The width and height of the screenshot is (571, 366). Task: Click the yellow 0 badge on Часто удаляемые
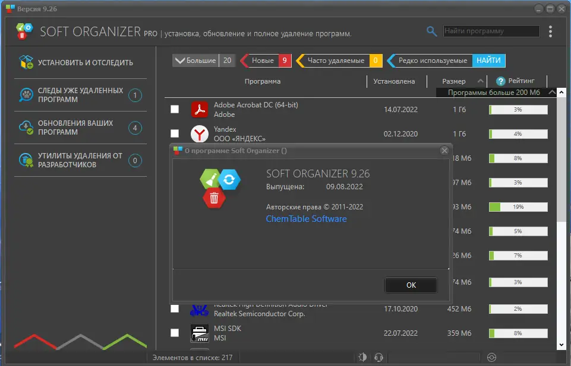[x=376, y=61]
